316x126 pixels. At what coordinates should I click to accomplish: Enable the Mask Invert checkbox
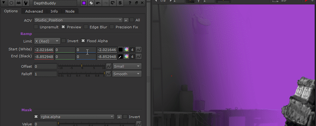[x=125, y=117]
